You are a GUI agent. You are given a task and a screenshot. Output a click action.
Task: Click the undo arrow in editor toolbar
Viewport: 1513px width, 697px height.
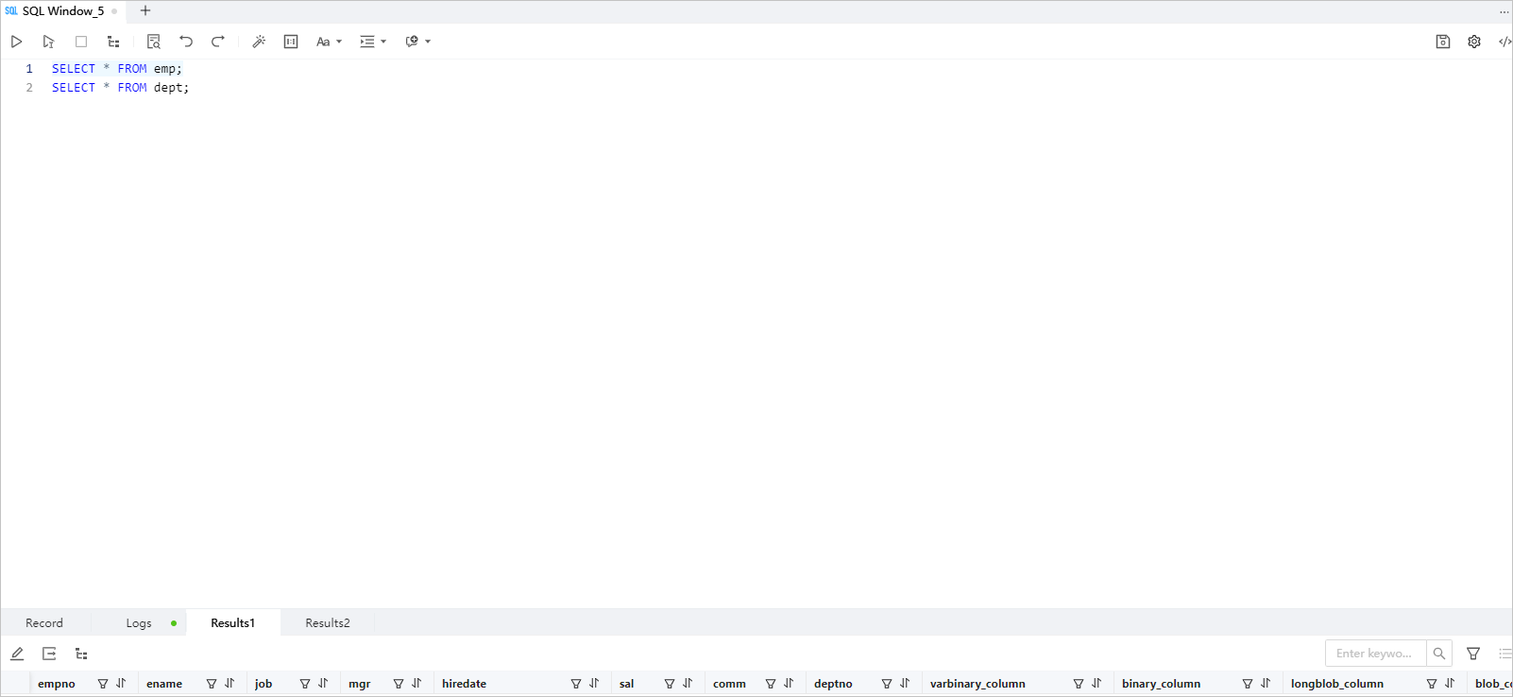[186, 42]
